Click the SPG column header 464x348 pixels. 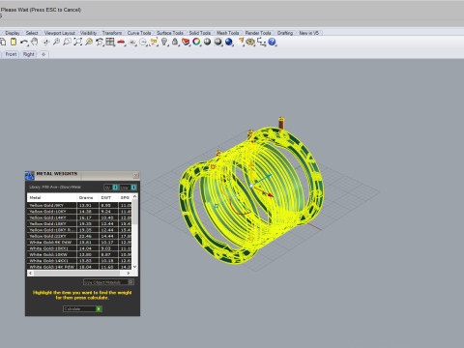point(125,197)
